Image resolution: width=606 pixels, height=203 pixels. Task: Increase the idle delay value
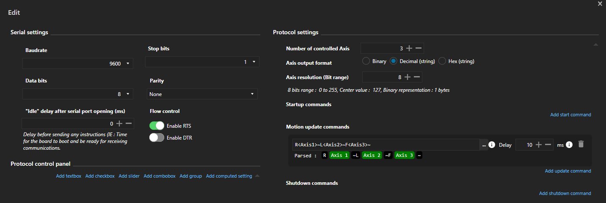point(120,123)
